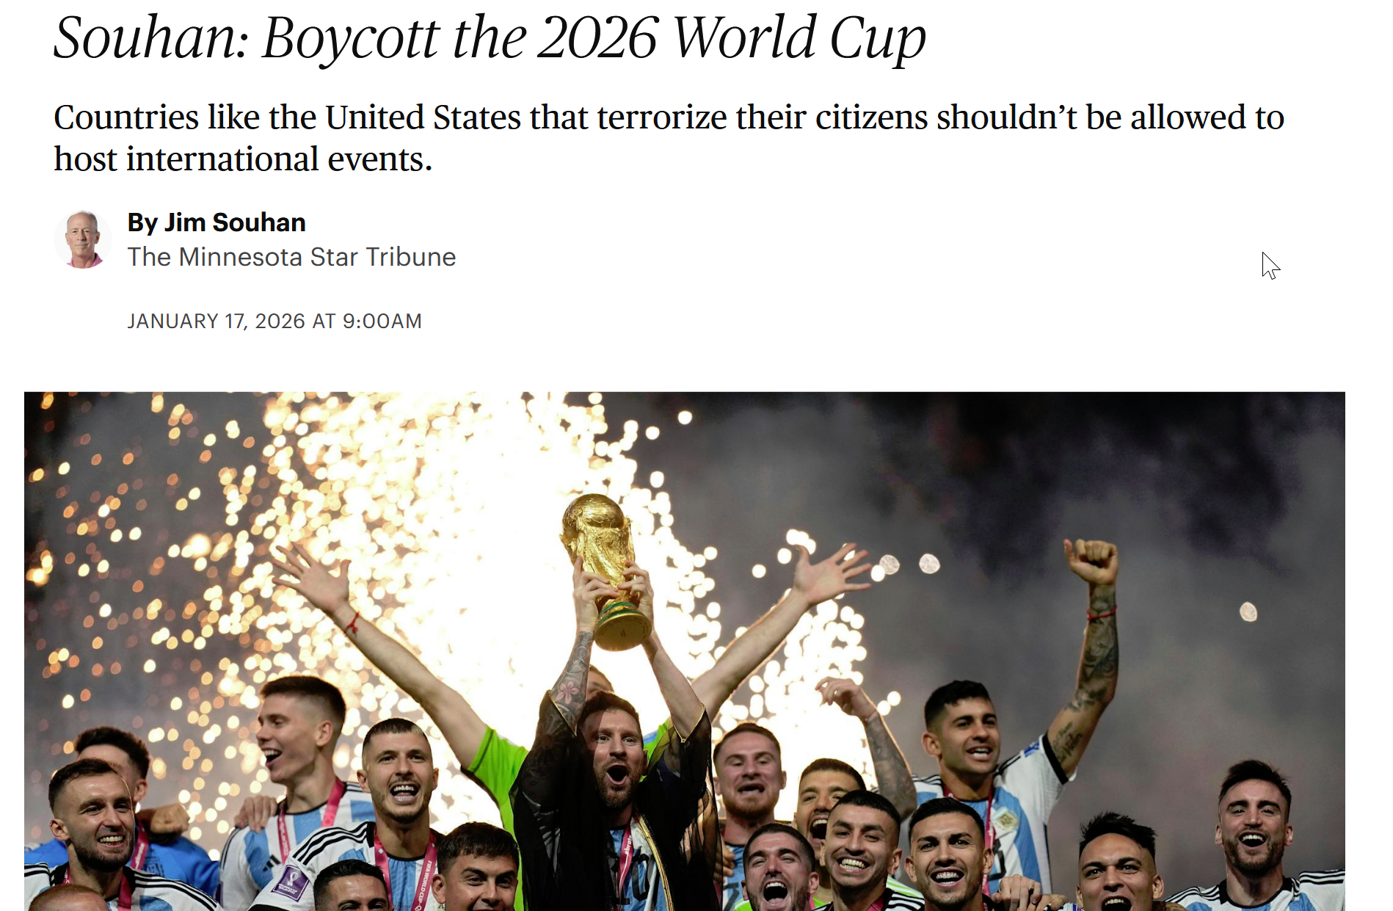Click the January 17, 2026 timestamp
1393x911 pixels.
pyautogui.click(x=274, y=322)
